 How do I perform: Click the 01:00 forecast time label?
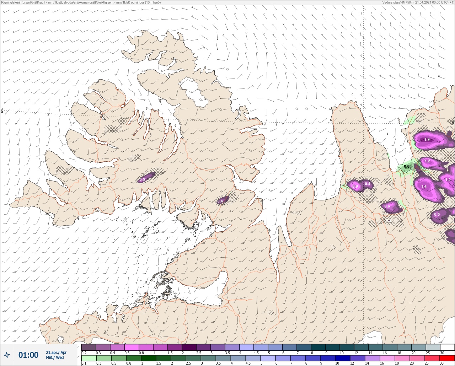(28, 355)
